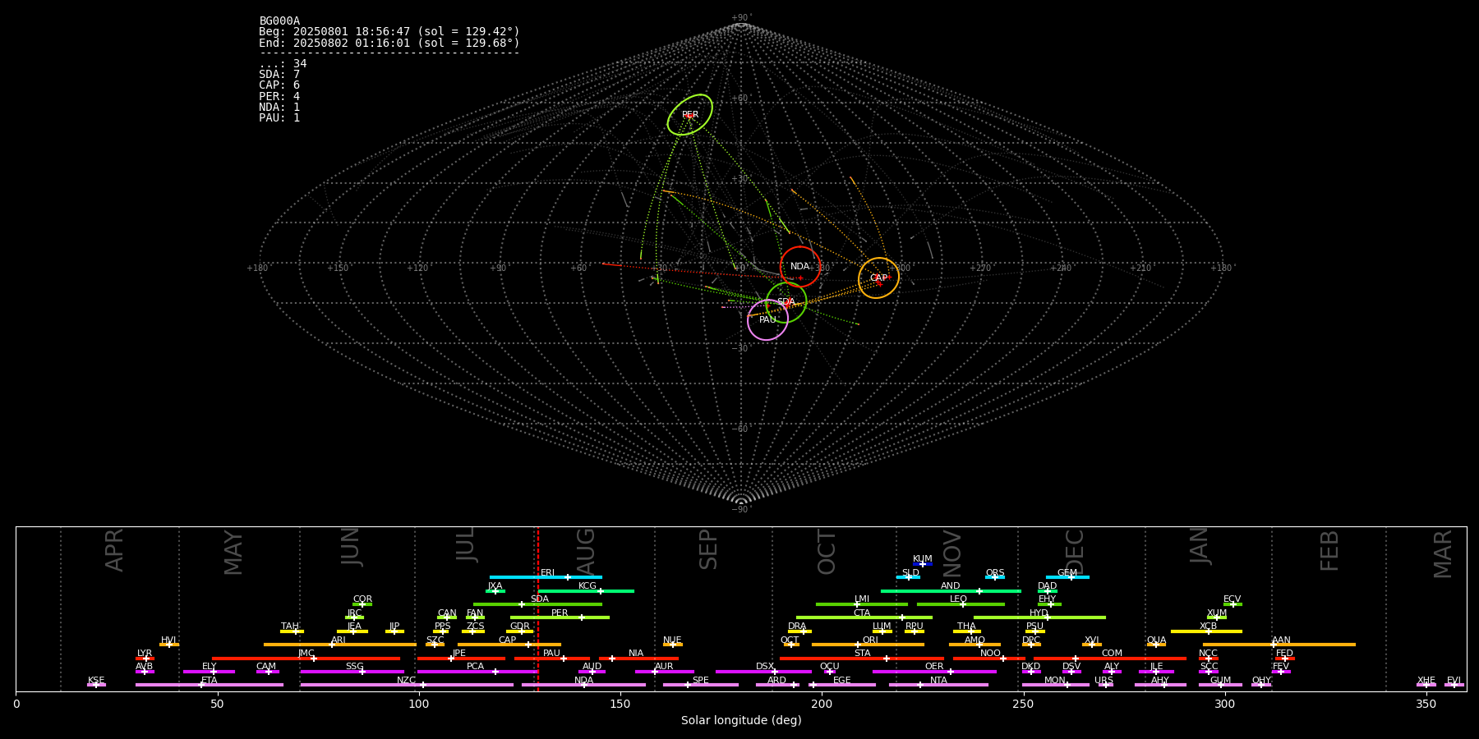1479x739 pixels.
Task: Click the +60 declination label on the map
Action: [x=741, y=99]
